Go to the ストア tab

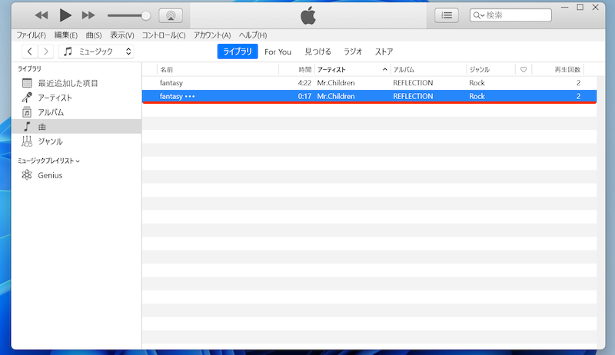384,51
